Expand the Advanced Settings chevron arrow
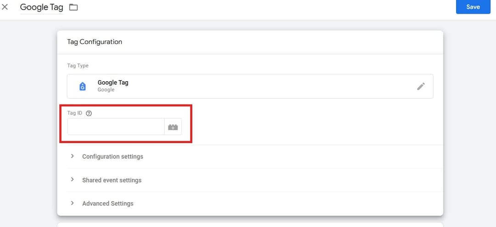 (x=73, y=203)
